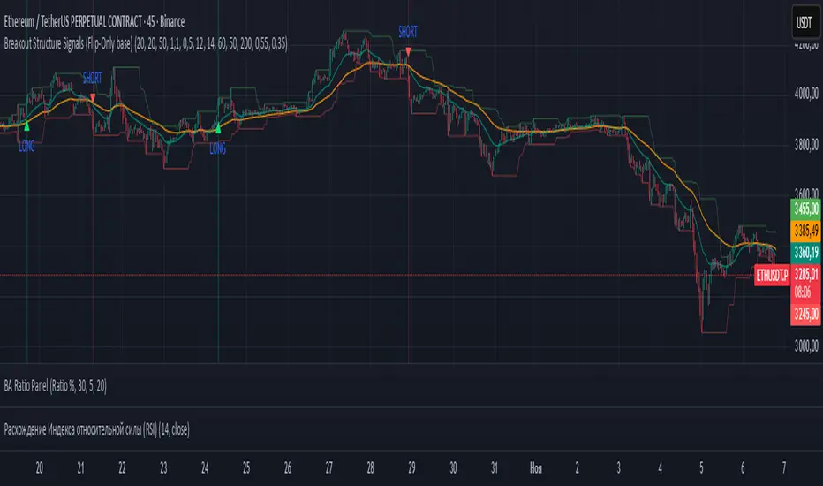Click date 5 on the time axis

pos(701,467)
